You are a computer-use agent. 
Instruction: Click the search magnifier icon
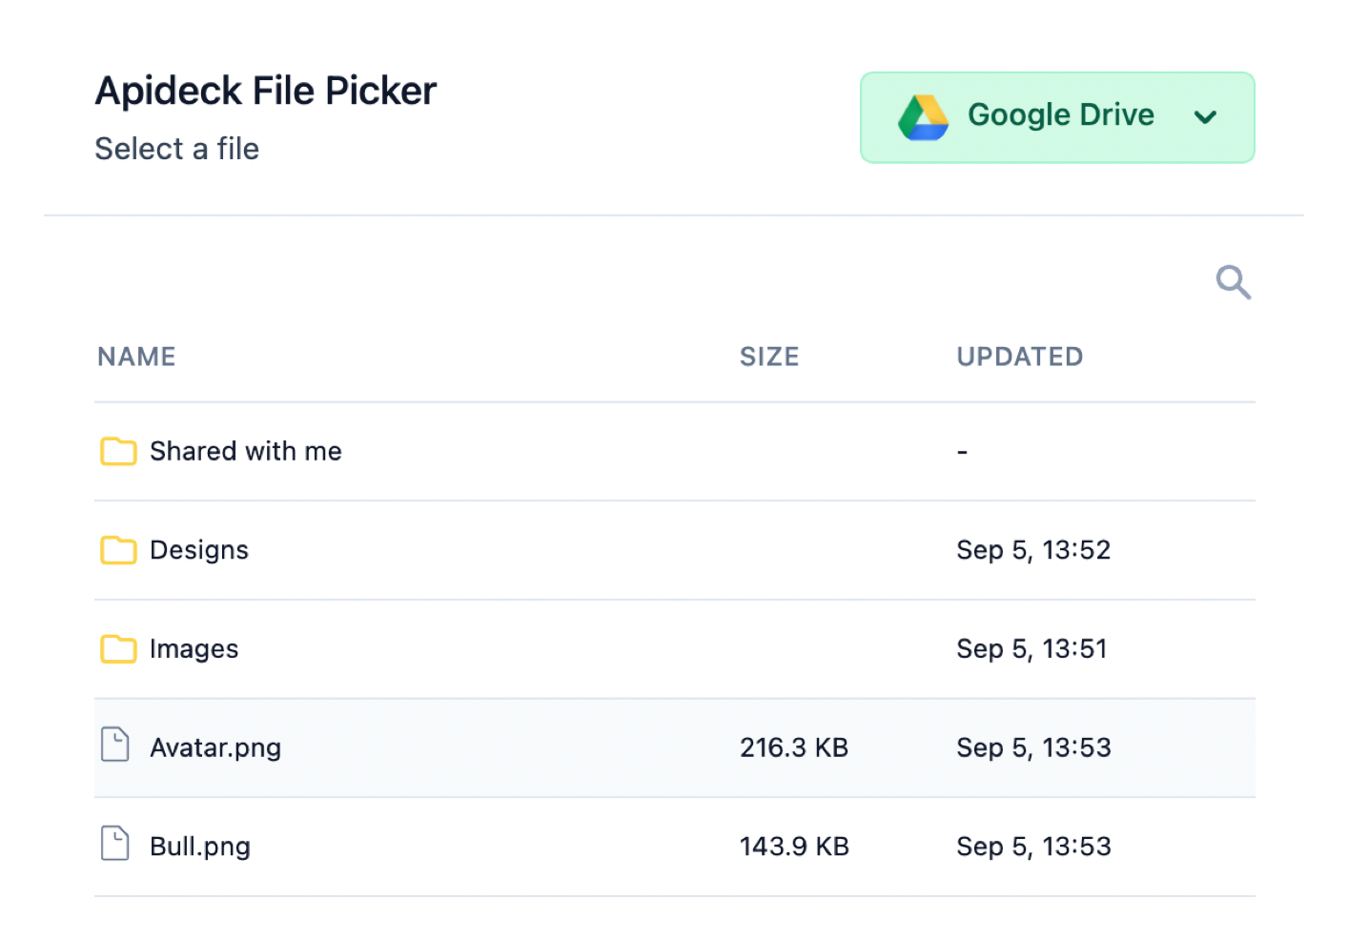pos(1233,282)
